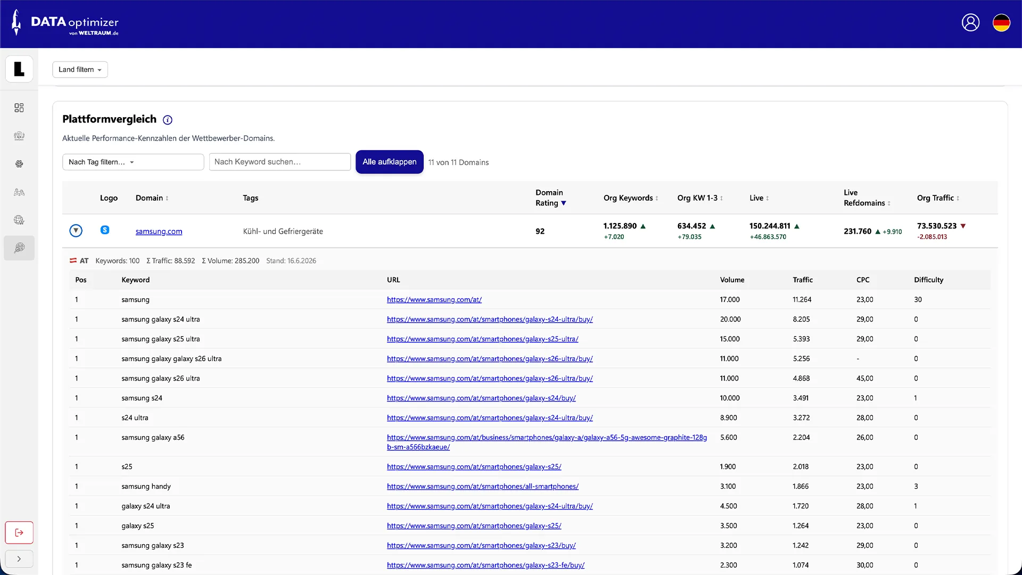Select the 'samsung galaxy galaxy s26 ultra' keyword
Image resolution: width=1022 pixels, height=575 pixels.
point(171,359)
